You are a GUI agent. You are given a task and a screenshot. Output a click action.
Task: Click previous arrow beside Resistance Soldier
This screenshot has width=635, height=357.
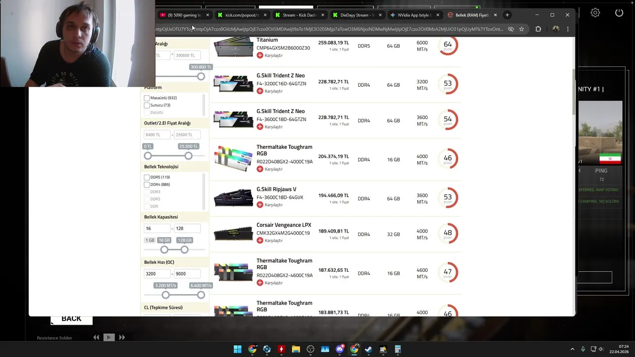pos(96,337)
